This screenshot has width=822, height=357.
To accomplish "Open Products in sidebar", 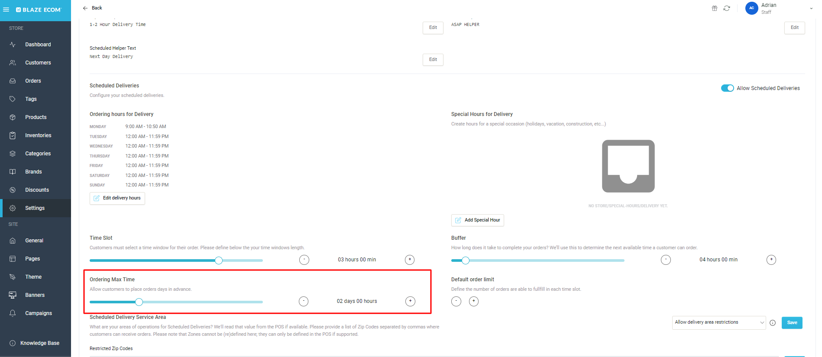I will point(36,117).
